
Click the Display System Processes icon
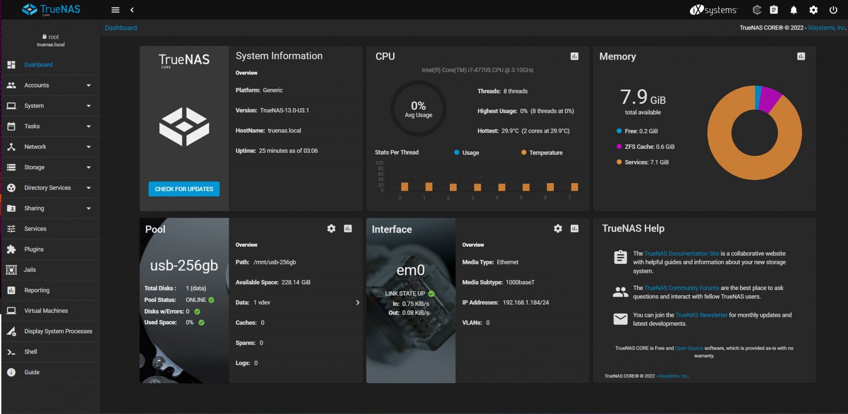11,331
